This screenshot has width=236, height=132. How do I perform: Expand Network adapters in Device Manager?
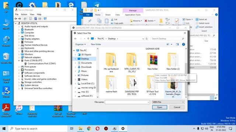pos(19,58)
